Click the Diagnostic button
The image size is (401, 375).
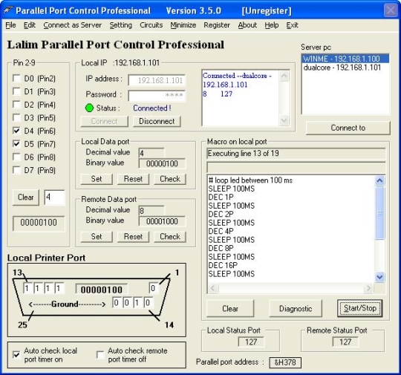(296, 308)
